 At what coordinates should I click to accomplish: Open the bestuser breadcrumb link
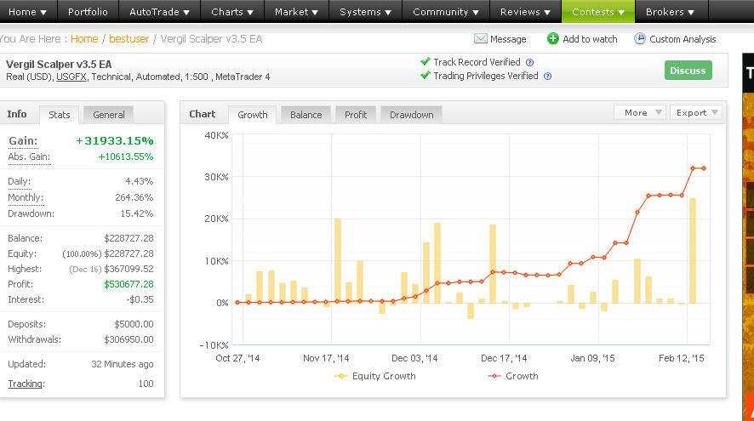[129, 39]
